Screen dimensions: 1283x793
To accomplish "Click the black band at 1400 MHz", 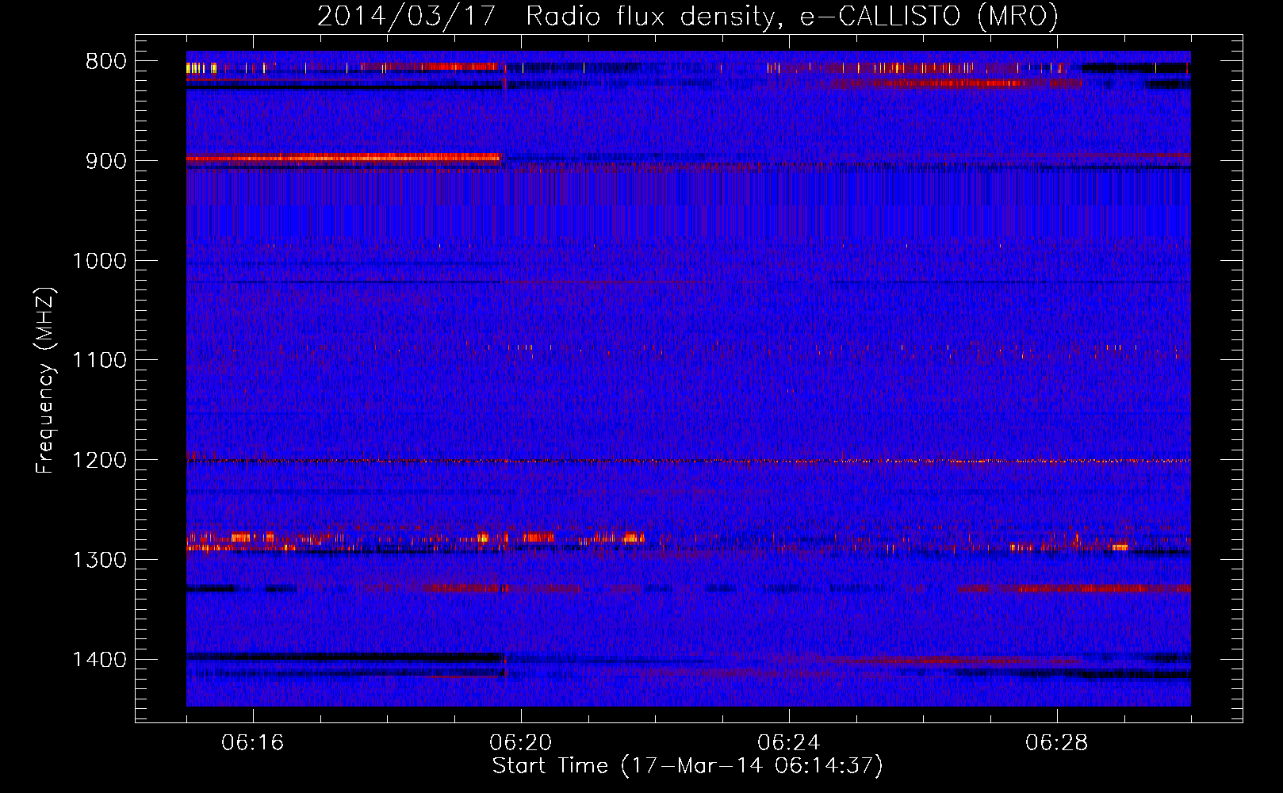I will (x=345, y=657).
